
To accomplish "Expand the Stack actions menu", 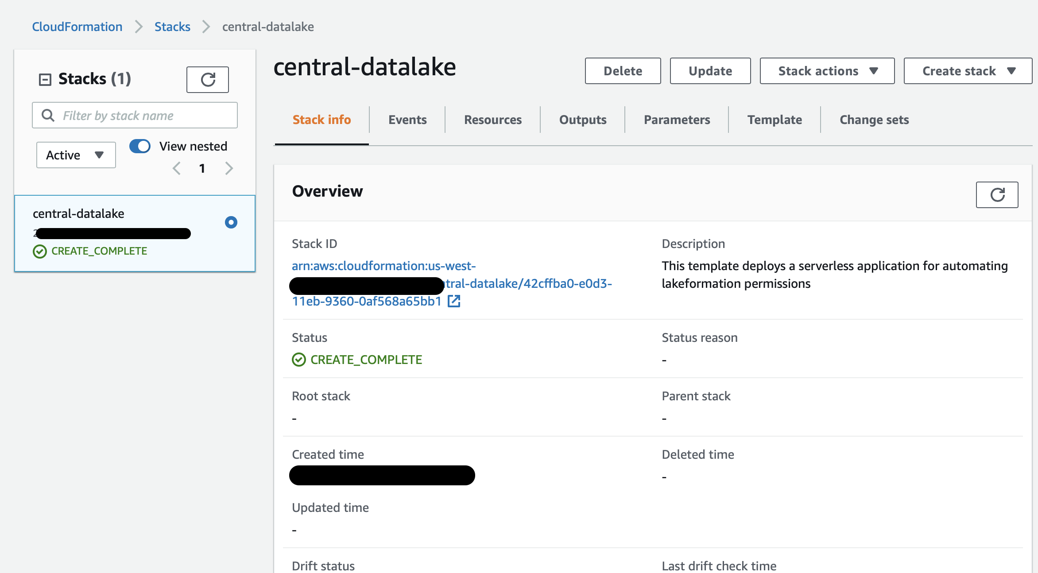I will (827, 71).
